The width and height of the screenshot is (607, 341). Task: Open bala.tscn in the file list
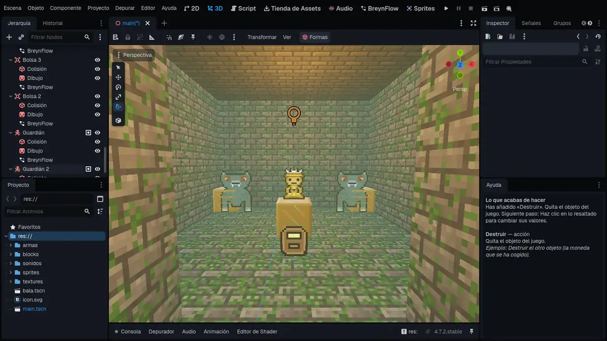33,291
